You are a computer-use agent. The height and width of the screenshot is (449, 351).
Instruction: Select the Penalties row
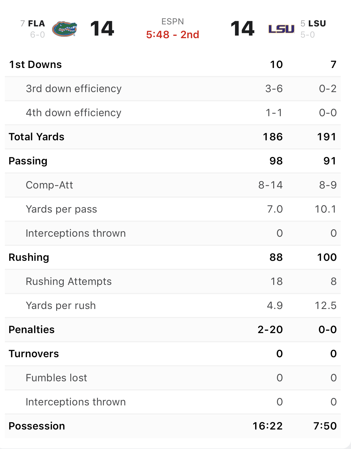pos(173,330)
